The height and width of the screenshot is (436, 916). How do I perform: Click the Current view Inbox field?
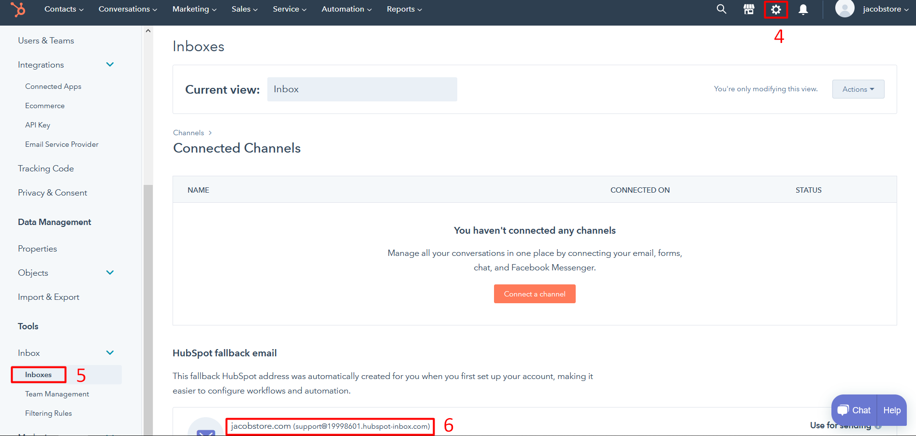362,89
